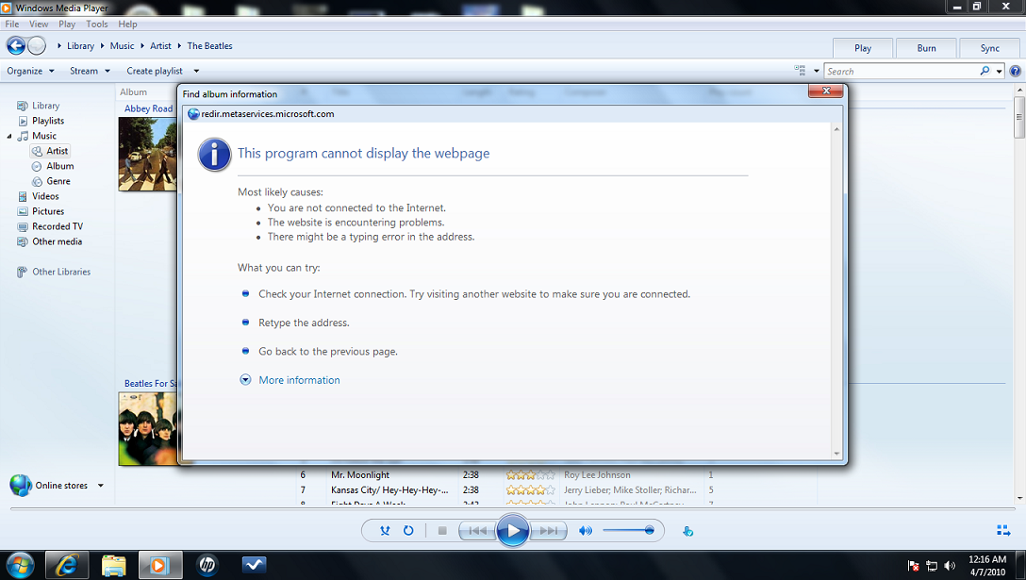
Task: Click the More information link
Action: (x=299, y=380)
